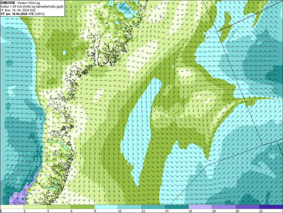Select the 2-4 m/s light green swatch
The image size is (283, 213).
coord(35,207)
